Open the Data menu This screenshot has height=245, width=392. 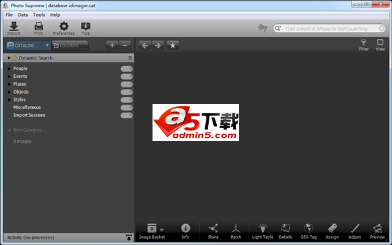tap(23, 15)
